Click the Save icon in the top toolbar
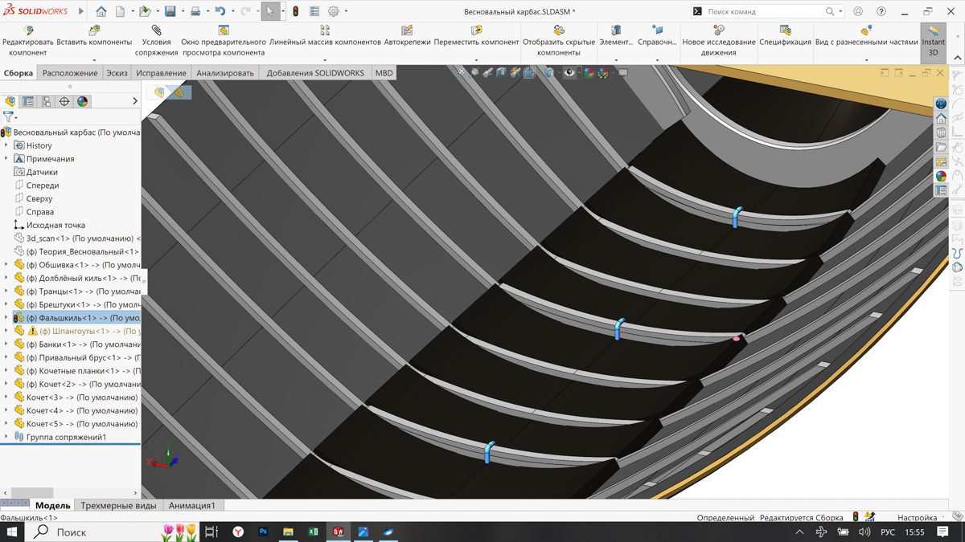This screenshot has height=542, width=965. [x=170, y=12]
